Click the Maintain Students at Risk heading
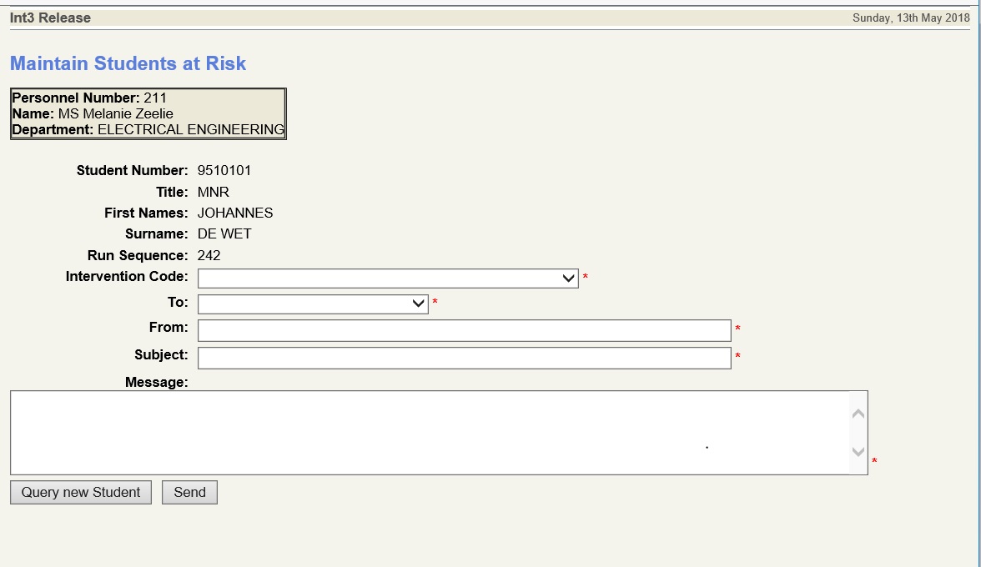 (128, 63)
